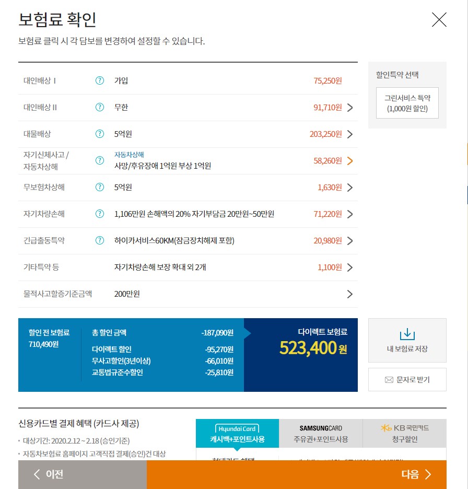Select the Hyundai Card 캐시백+포인트사용 tab
The height and width of the screenshot is (489, 468).
point(237,434)
